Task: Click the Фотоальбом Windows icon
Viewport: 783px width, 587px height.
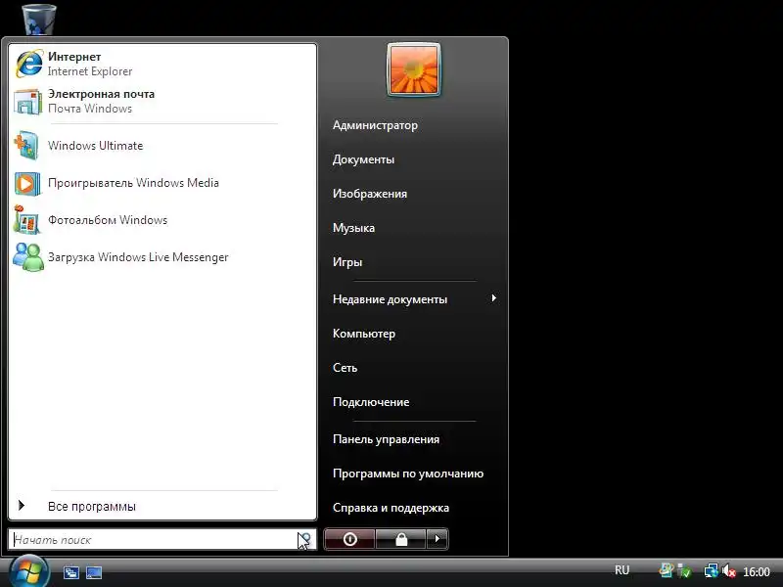Action: click(x=26, y=220)
